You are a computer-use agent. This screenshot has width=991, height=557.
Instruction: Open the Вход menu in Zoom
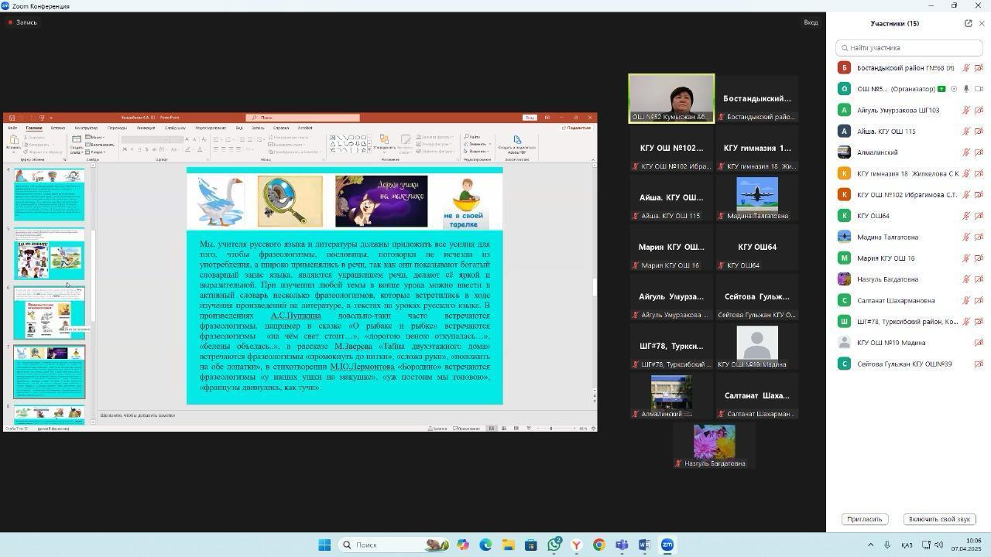pos(811,22)
